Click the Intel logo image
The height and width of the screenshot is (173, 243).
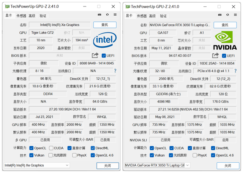(x=105, y=40)
